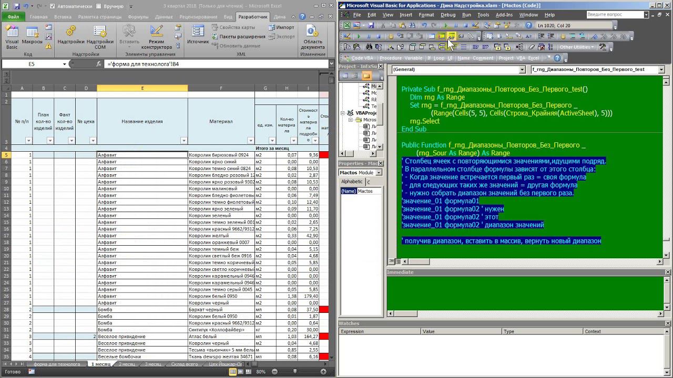Open the Debug menu in VBA editor
Screen dimensions: 673x378
tap(448, 15)
